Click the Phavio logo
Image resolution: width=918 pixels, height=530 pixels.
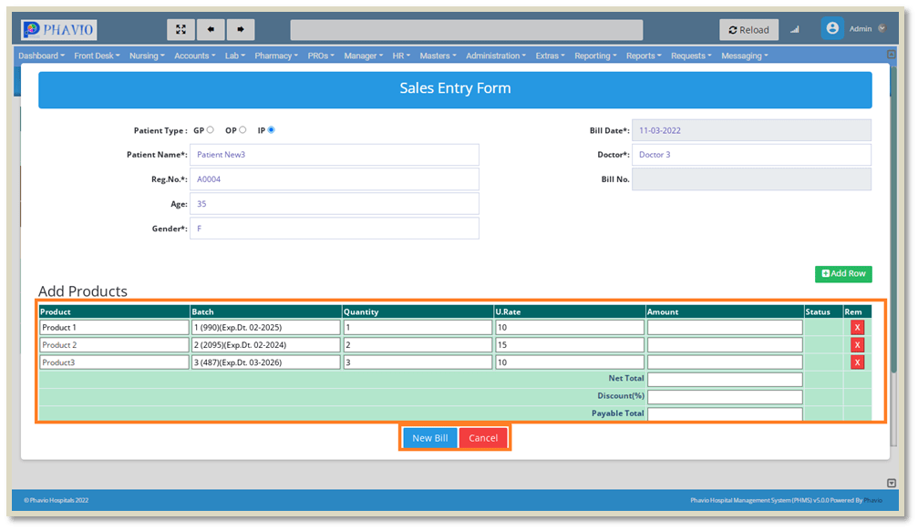pyautogui.click(x=58, y=29)
